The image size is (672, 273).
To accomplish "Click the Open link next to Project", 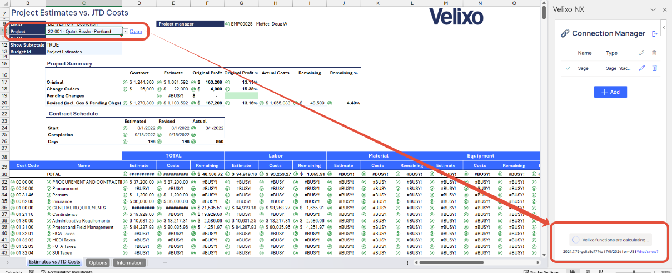I will coord(136,32).
